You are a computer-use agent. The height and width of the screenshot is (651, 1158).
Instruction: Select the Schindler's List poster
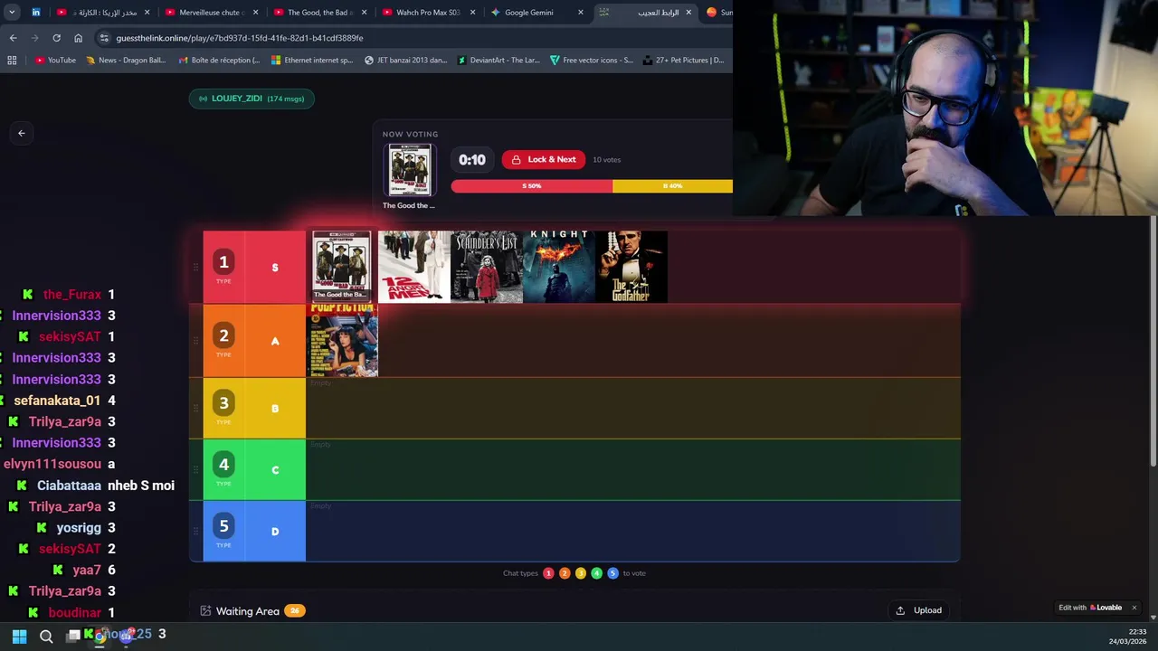coord(487,267)
